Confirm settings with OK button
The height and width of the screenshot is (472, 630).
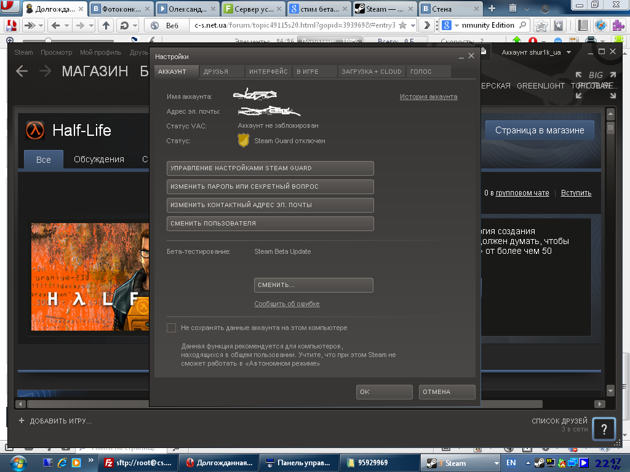tap(384, 391)
